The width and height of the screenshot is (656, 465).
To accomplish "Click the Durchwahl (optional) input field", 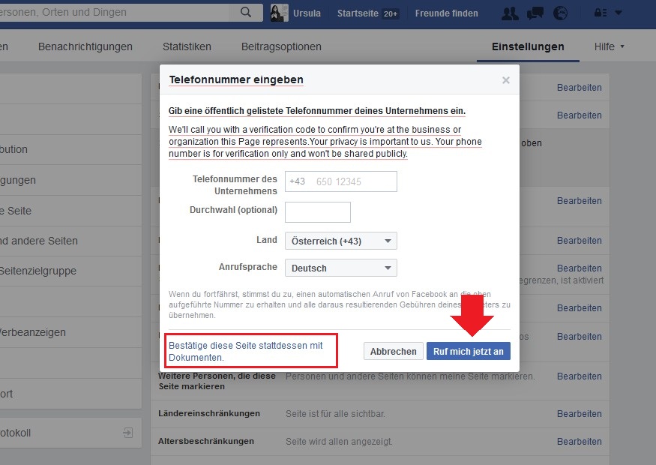I will (318, 212).
